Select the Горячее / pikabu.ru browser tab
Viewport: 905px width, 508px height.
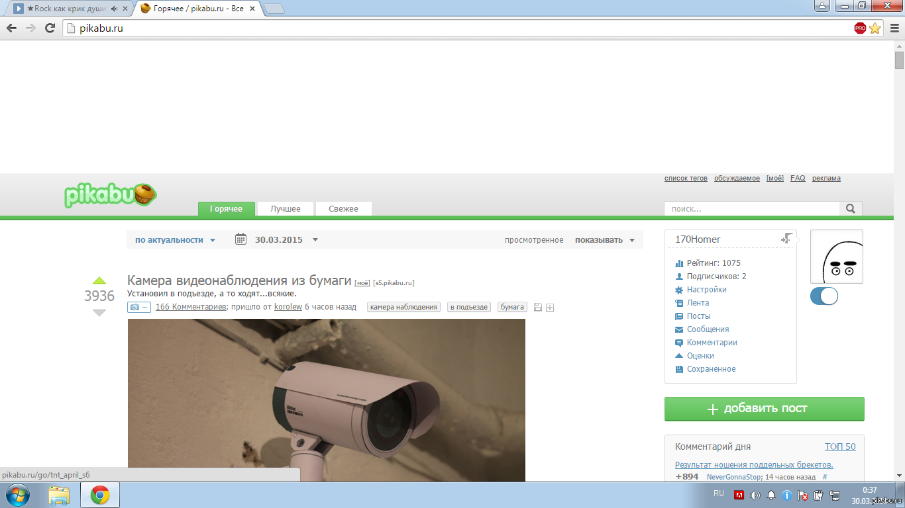point(199,9)
